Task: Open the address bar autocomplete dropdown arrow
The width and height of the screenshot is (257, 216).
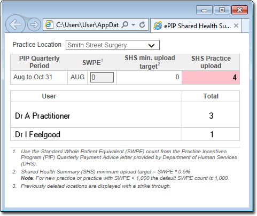Action: [x=133, y=25]
